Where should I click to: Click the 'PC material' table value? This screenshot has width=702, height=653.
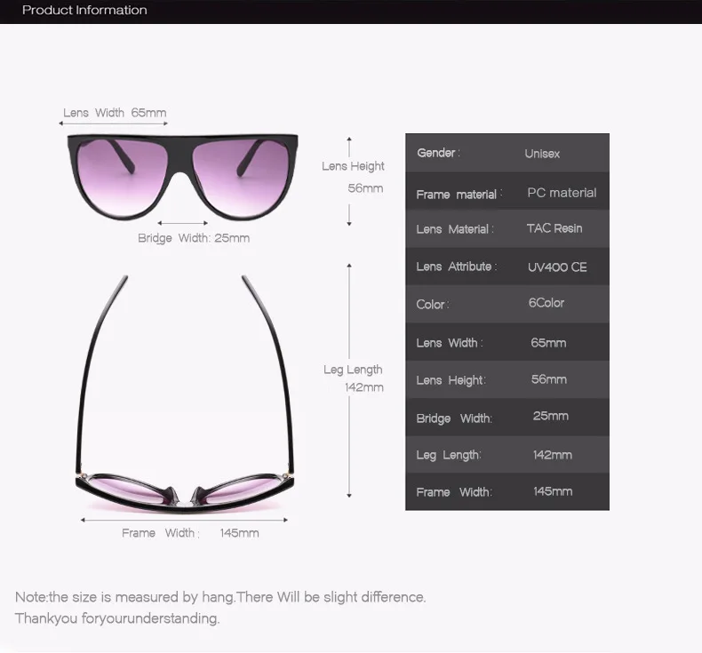click(x=562, y=193)
